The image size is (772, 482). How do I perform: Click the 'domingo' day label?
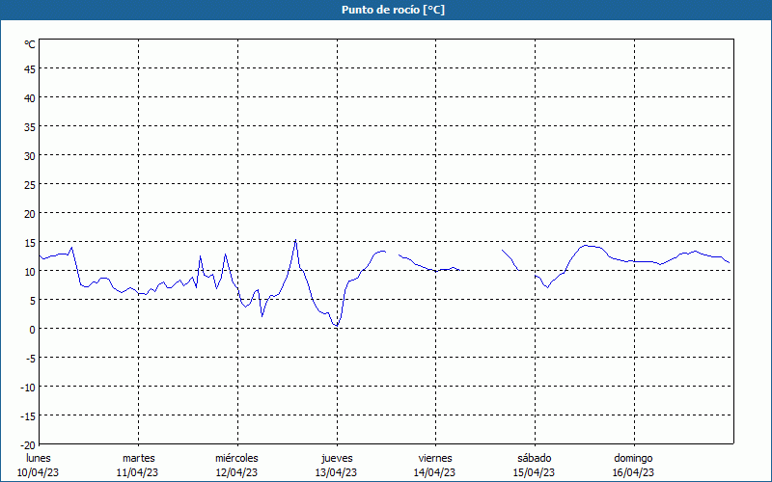point(633,459)
